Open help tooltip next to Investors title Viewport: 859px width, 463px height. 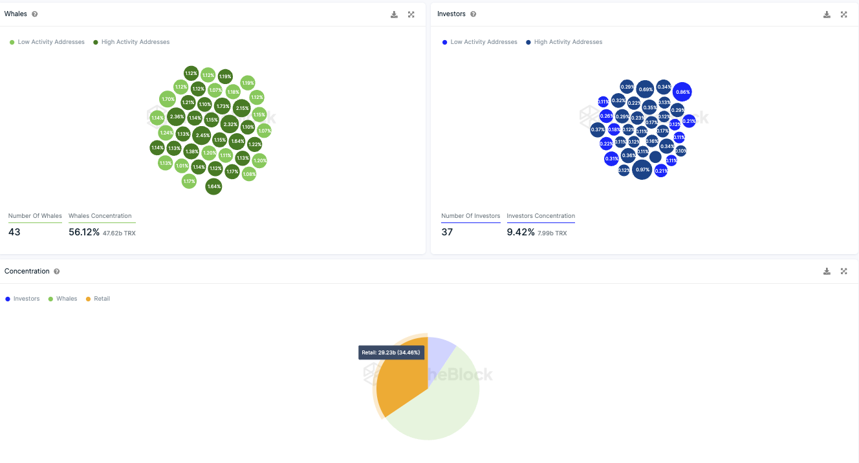pyautogui.click(x=473, y=14)
